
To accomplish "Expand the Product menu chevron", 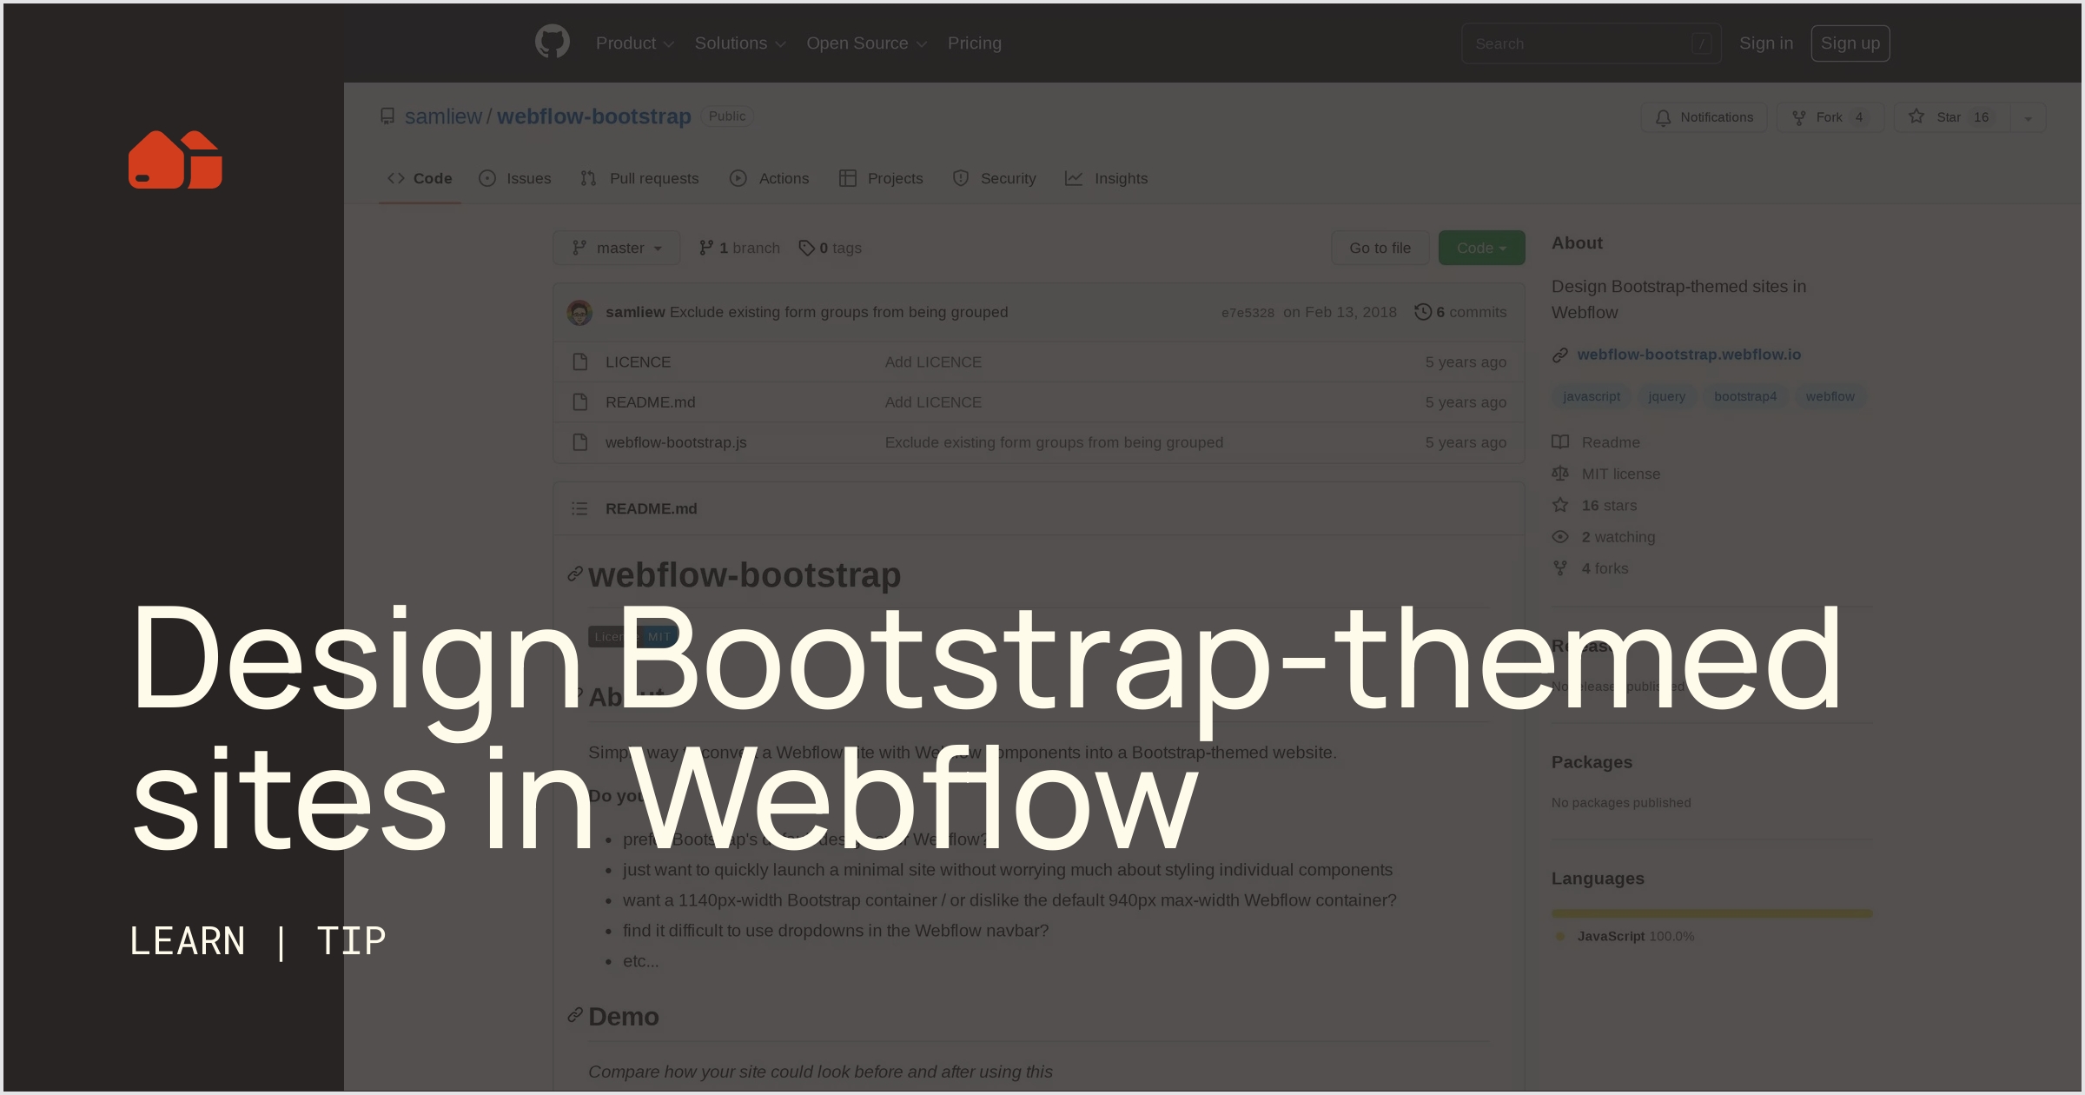I will [669, 43].
